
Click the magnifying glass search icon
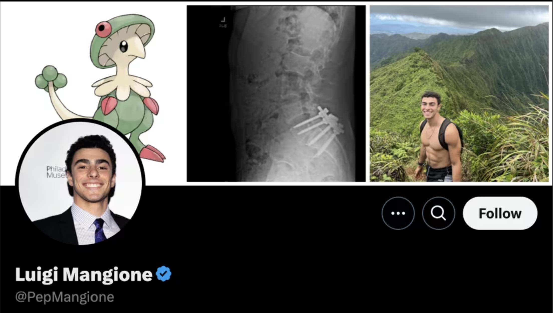438,213
